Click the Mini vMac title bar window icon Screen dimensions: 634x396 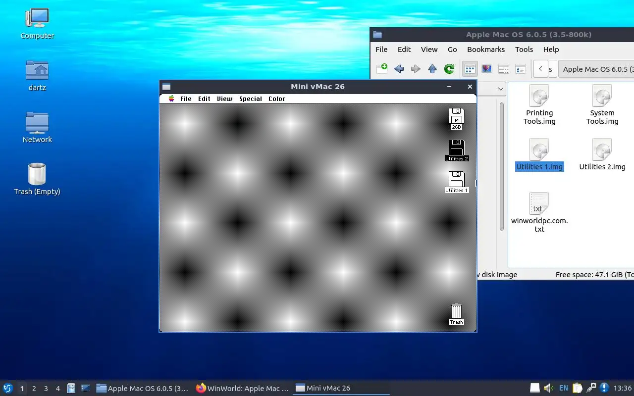(x=166, y=87)
